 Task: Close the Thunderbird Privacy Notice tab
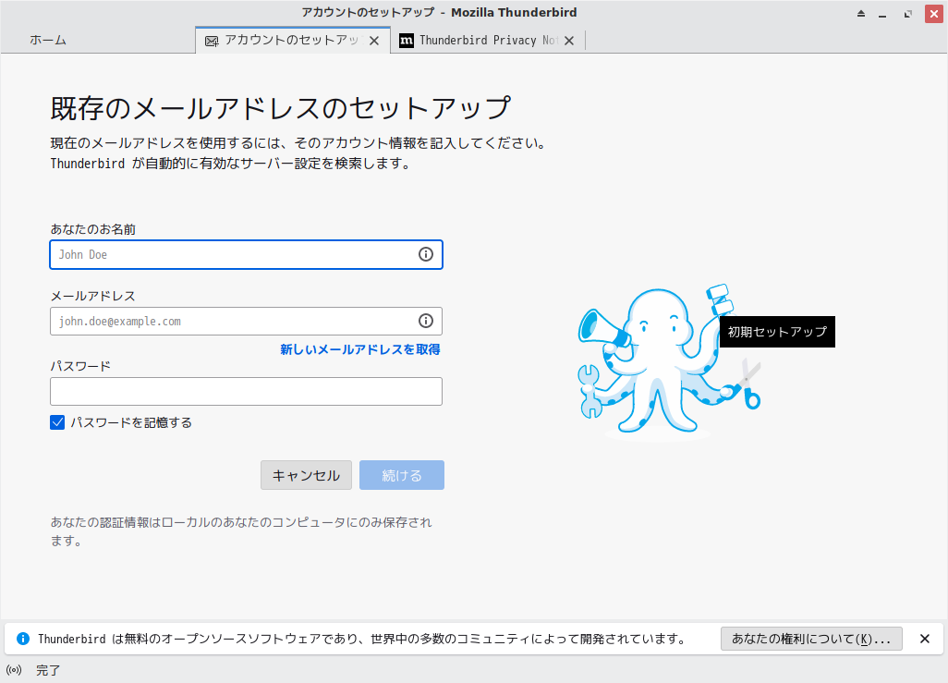coord(569,41)
